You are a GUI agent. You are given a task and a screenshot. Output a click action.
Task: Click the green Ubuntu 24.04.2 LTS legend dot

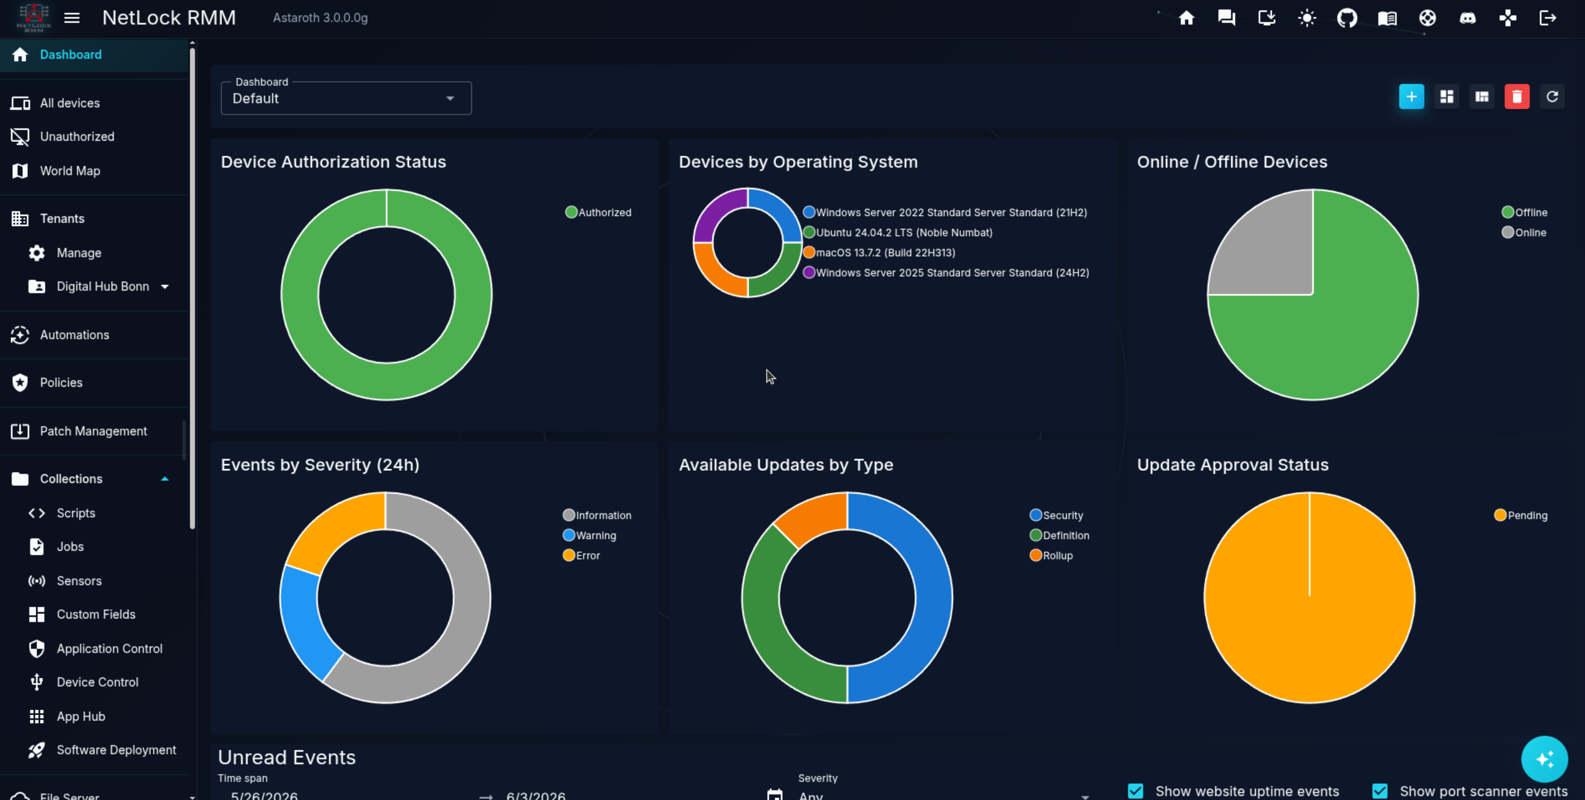click(x=809, y=233)
